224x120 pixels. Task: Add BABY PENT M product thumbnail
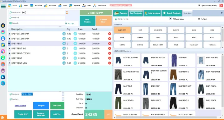[173, 75]
